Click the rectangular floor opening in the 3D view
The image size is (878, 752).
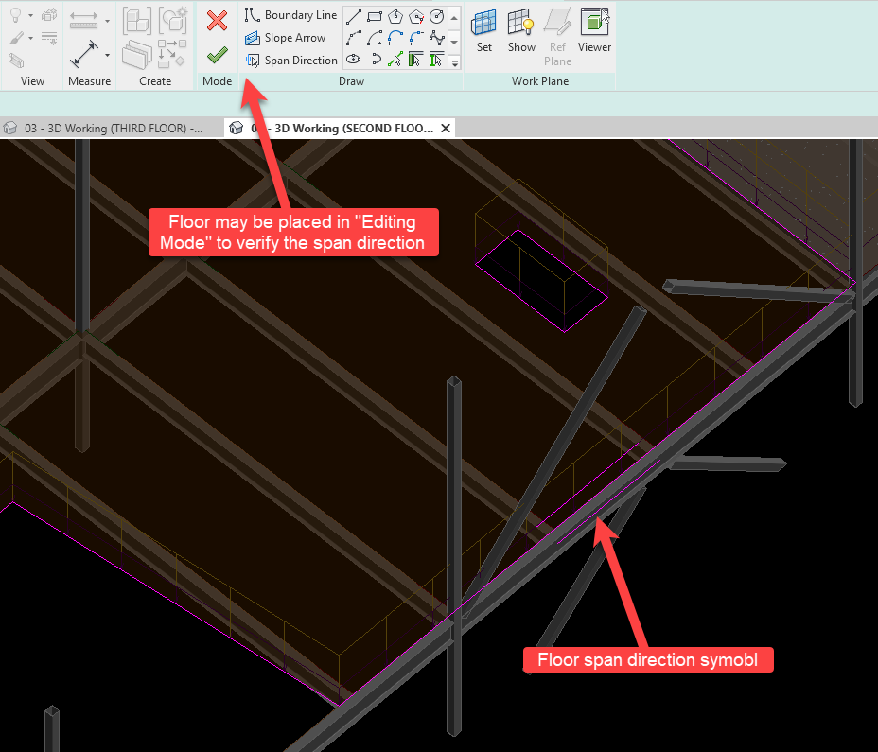click(539, 281)
